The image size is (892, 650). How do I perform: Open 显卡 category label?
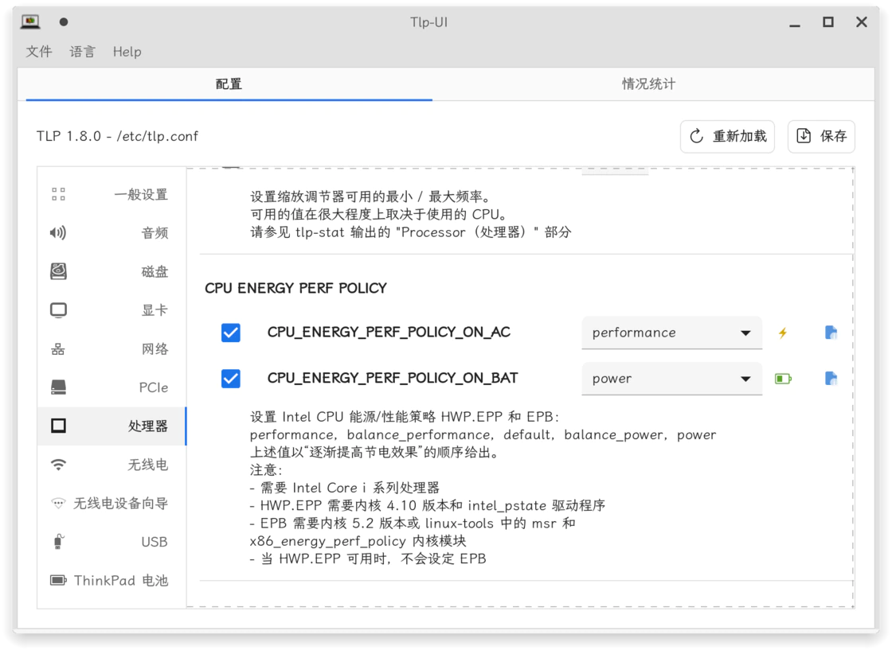155,310
